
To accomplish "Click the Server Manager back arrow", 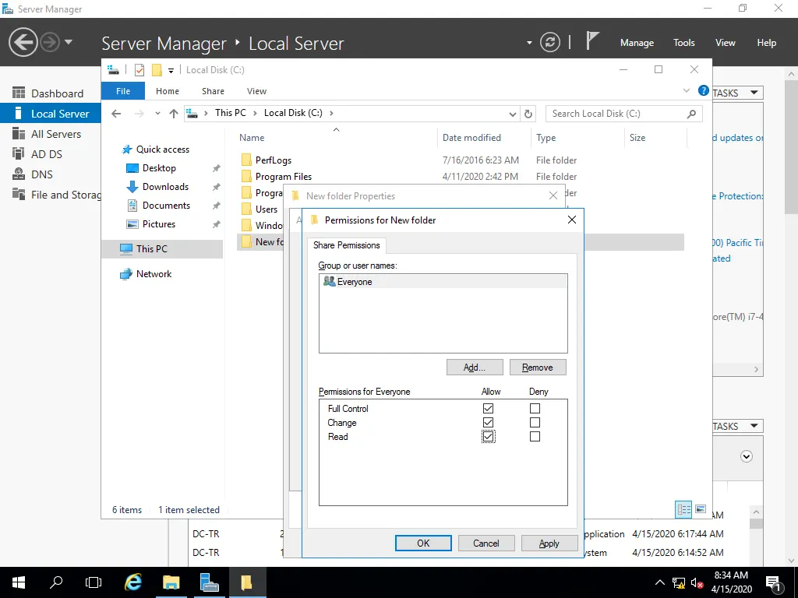I will pyautogui.click(x=23, y=42).
